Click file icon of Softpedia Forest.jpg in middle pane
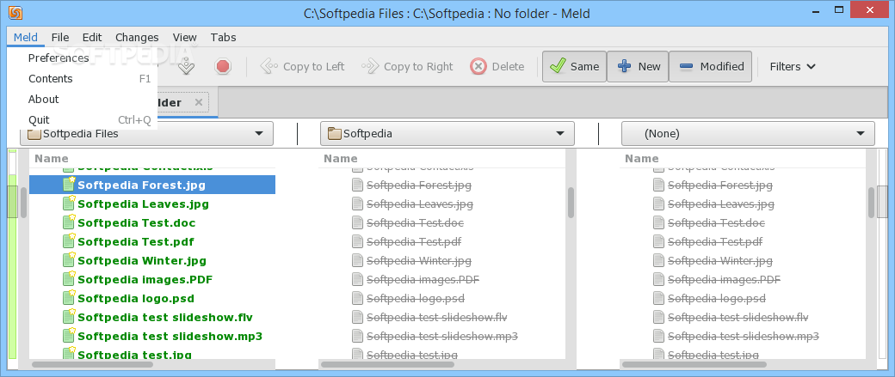 click(x=357, y=185)
